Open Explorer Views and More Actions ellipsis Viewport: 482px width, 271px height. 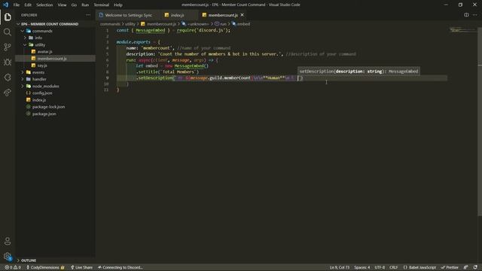tap(88, 15)
